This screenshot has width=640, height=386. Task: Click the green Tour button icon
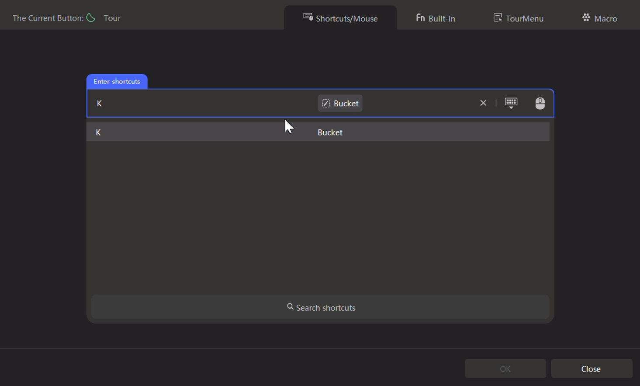point(91,18)
